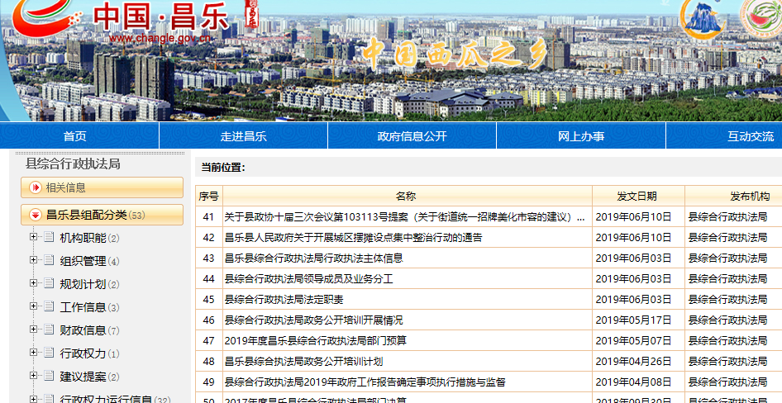Click the document icon next to 财政信息
782x403 pixels.
pyautogui.click(x=48, y=330)
